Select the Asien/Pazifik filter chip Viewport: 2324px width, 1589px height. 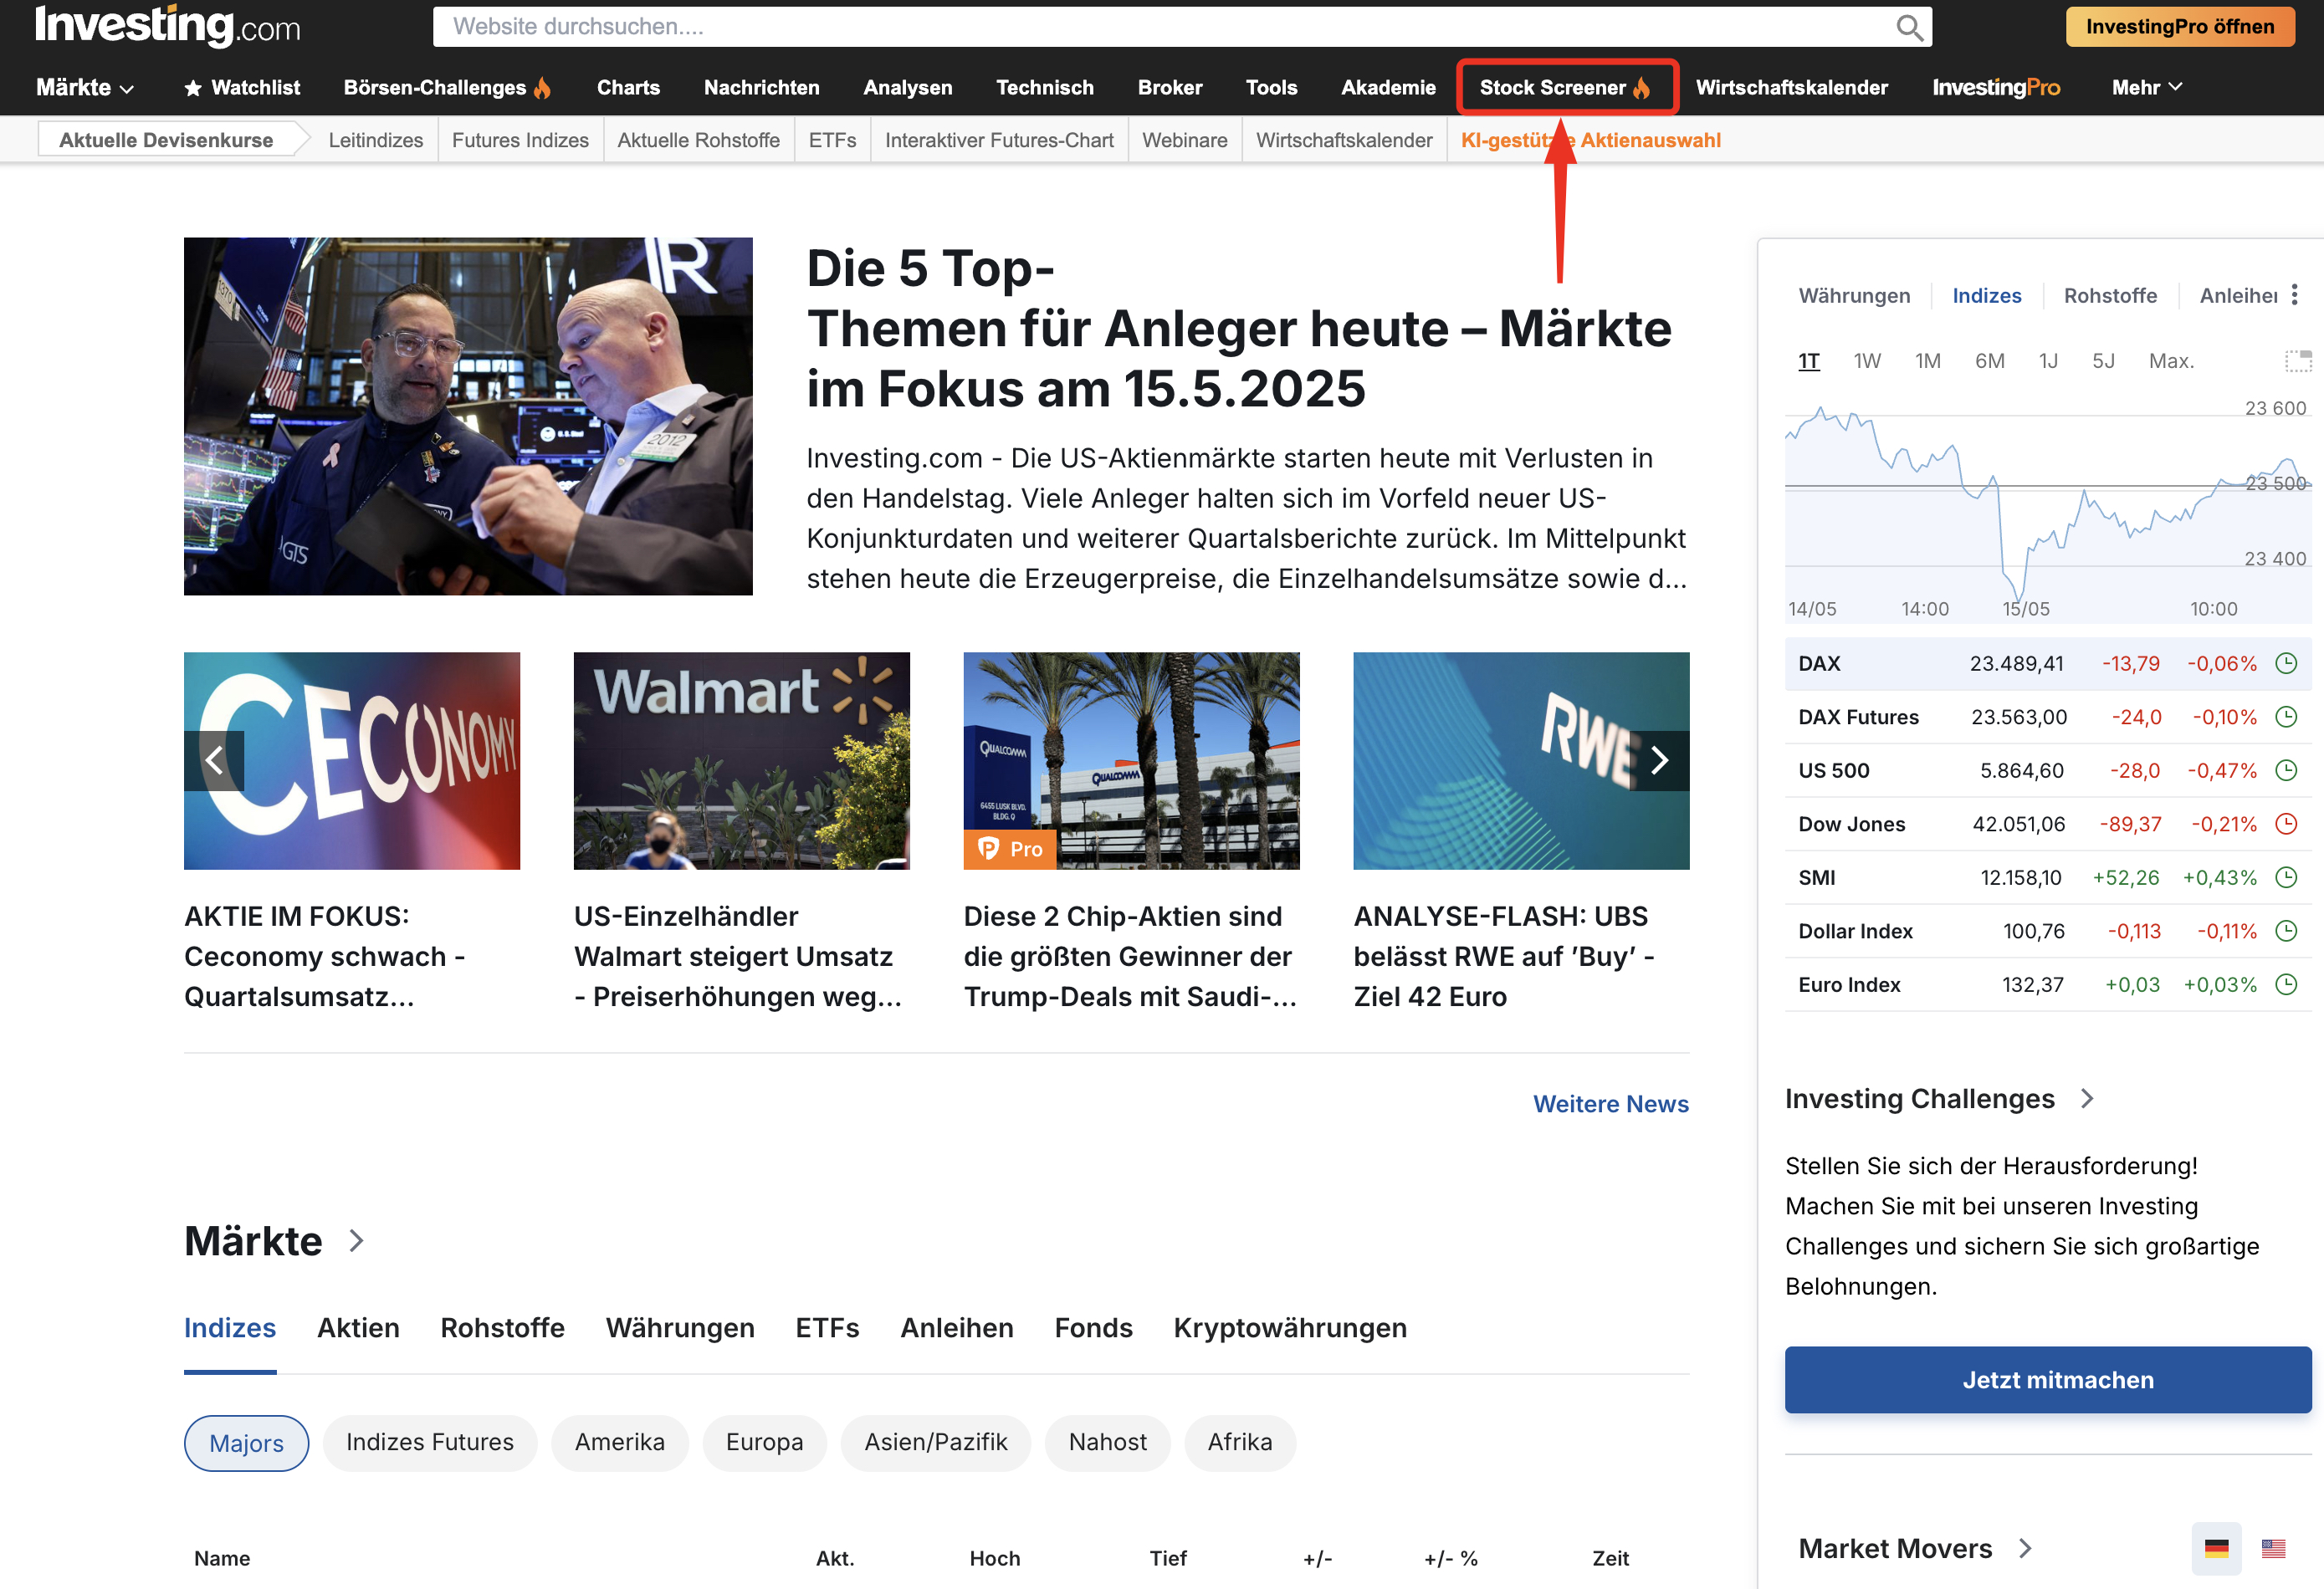[936, 1442]
